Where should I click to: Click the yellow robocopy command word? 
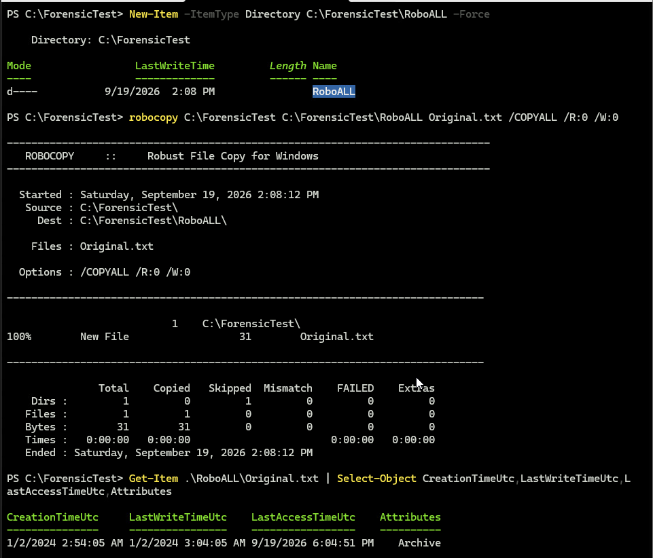point(154,117)
